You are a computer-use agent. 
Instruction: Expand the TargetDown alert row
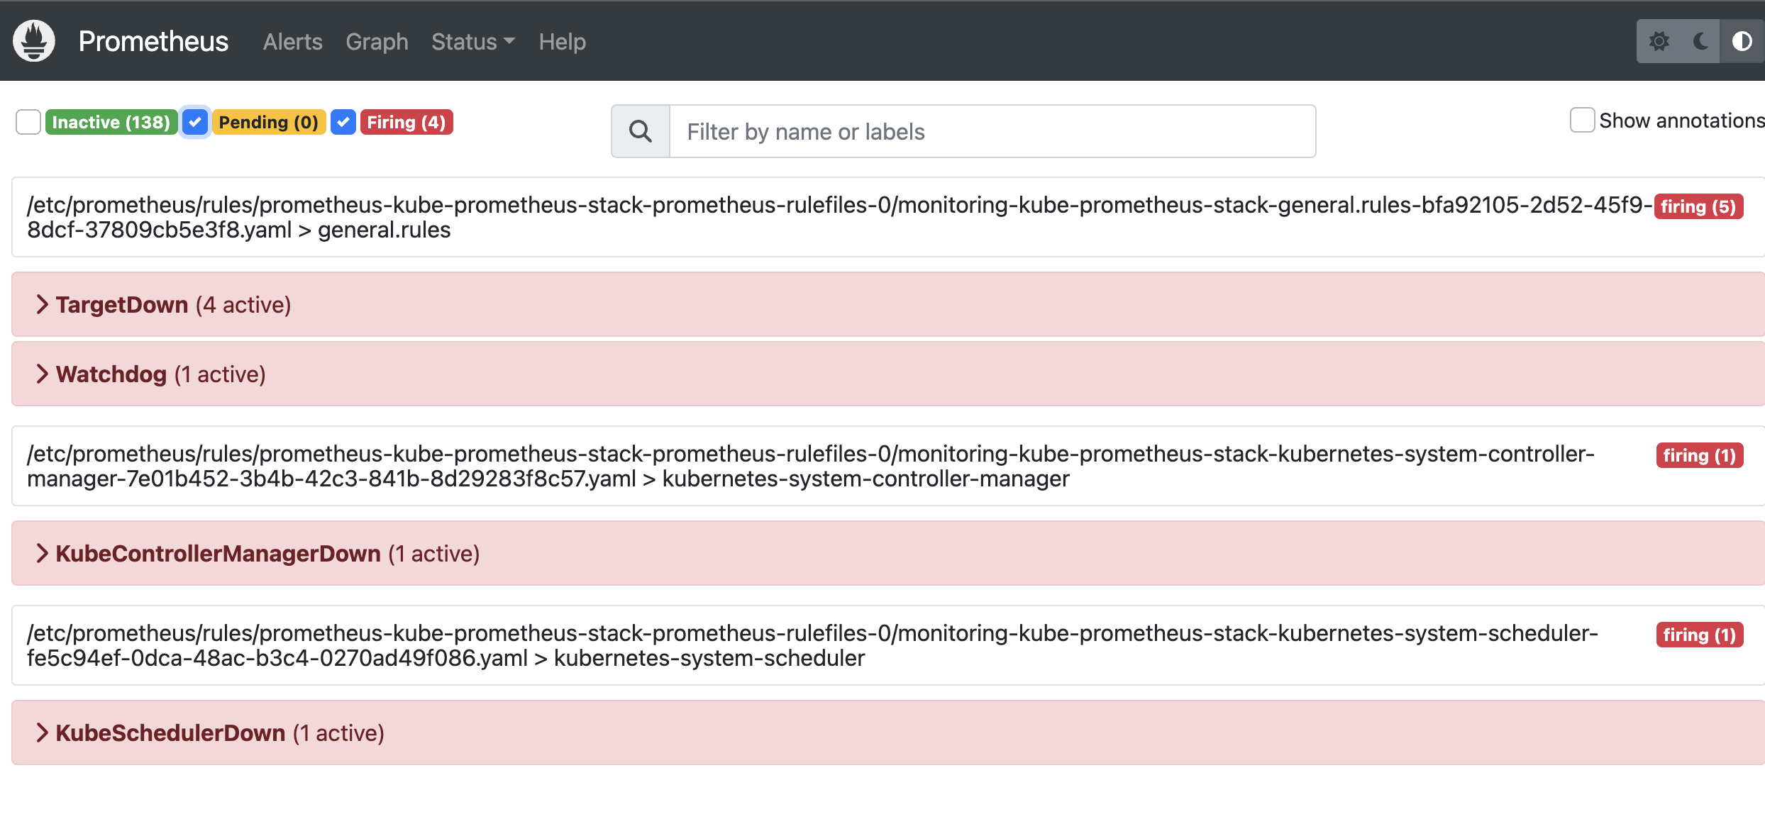click(x=43, y=304)
